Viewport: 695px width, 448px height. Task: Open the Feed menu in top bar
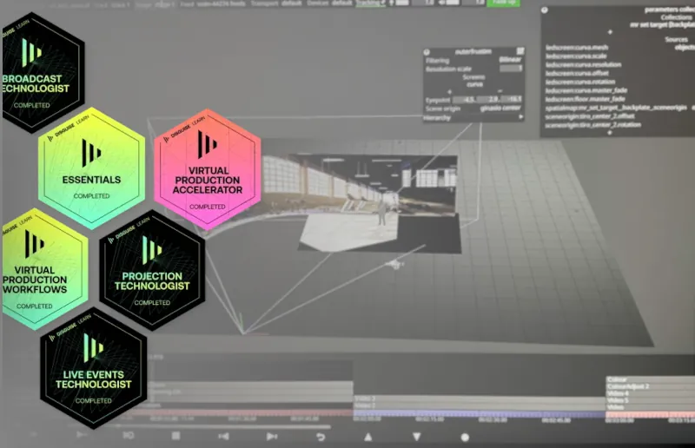click(x=213, y=3)
